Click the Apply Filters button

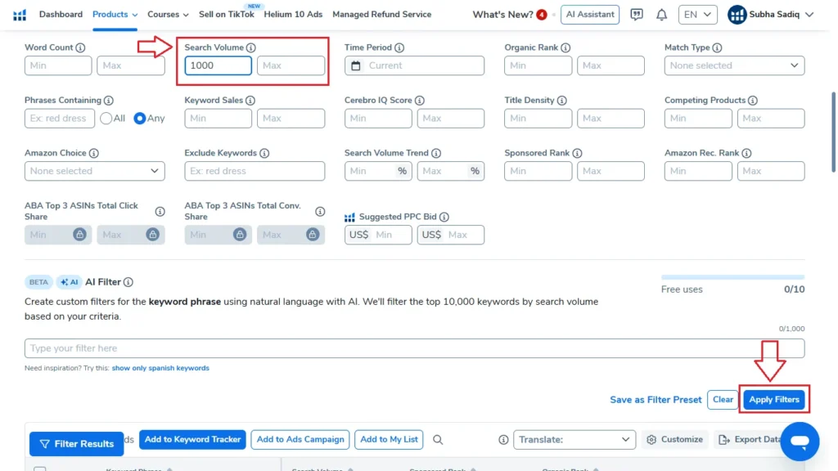[773, 399]
